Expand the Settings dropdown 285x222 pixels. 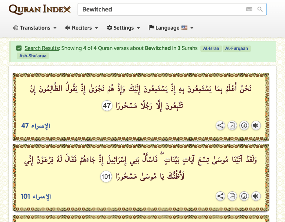click(x=123, y=28)
